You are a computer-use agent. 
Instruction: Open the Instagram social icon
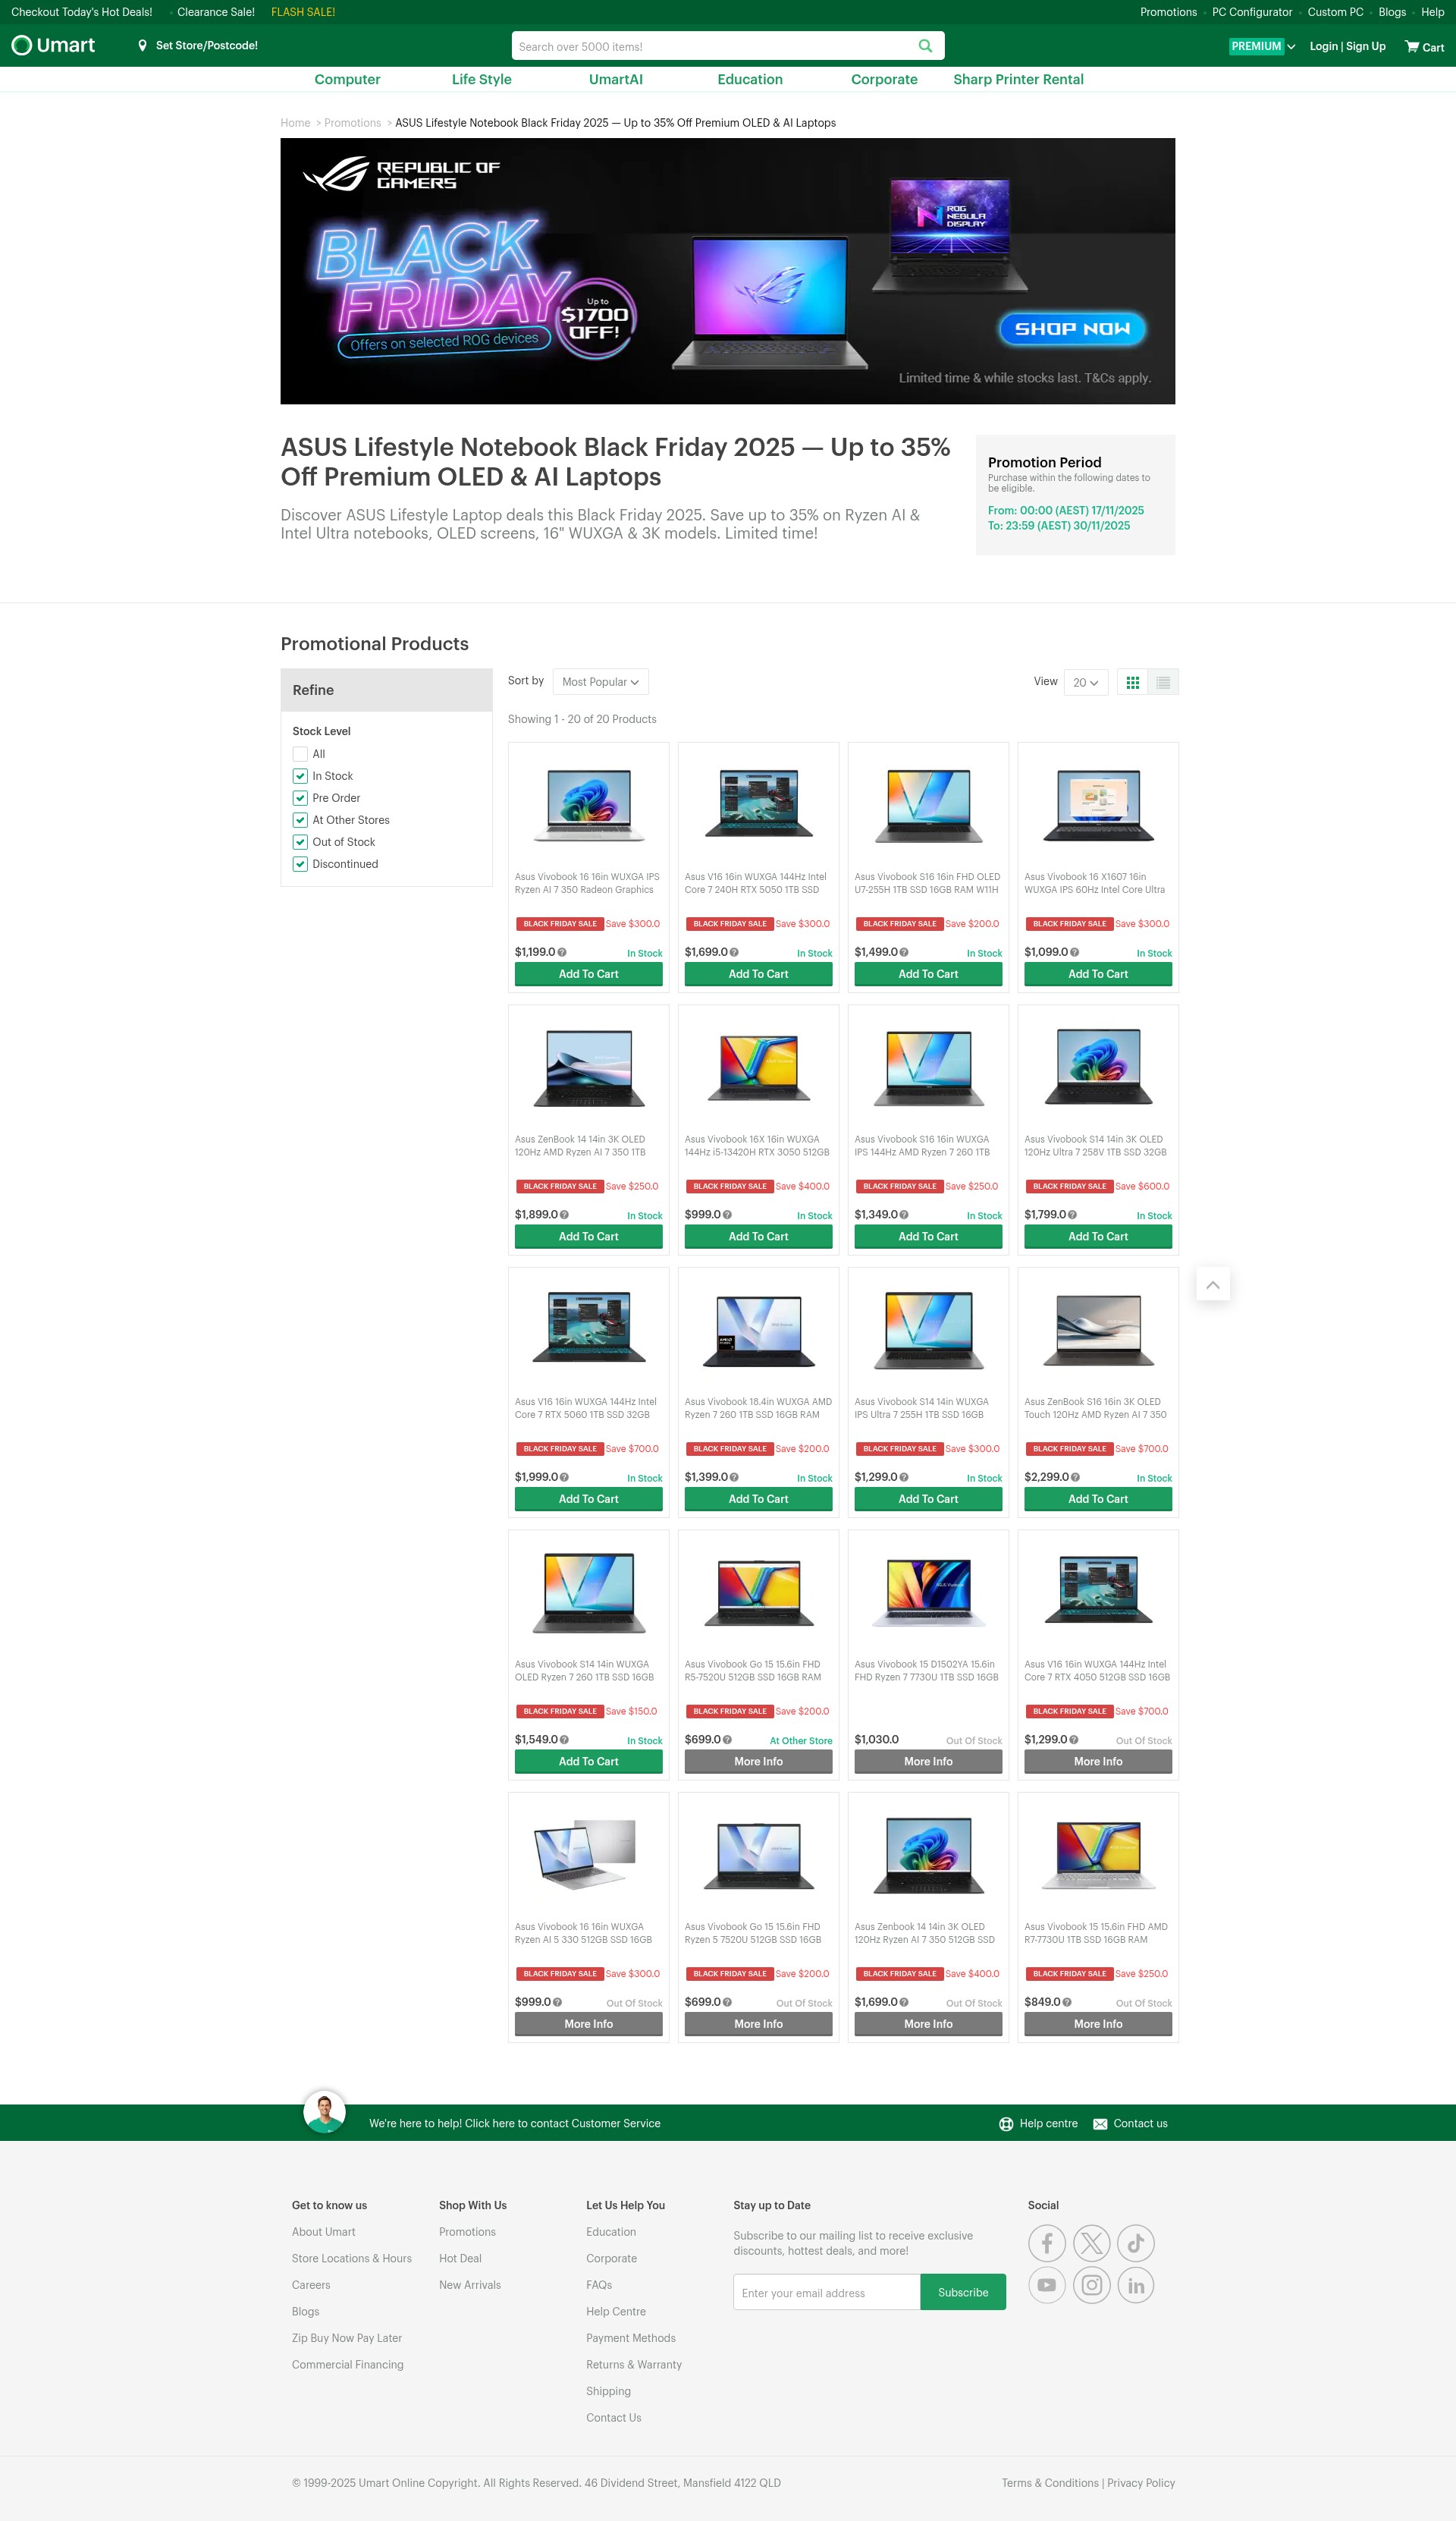[x=1091, y=2285]
